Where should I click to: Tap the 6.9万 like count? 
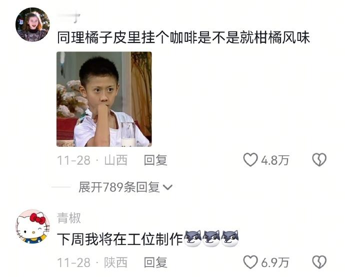(x=275, y=263)
